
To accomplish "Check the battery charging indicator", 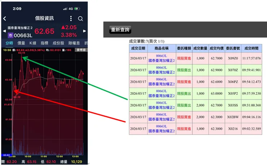I will (x=77, y=9).
